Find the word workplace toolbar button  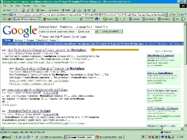(164, 19)
